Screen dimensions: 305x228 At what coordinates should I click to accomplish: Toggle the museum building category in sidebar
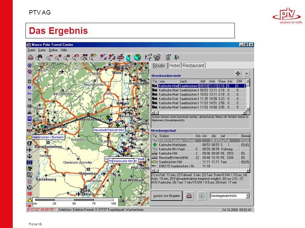29,81
